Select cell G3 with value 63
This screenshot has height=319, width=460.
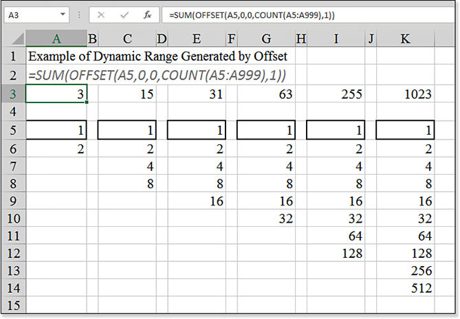[x=266, y=93]
